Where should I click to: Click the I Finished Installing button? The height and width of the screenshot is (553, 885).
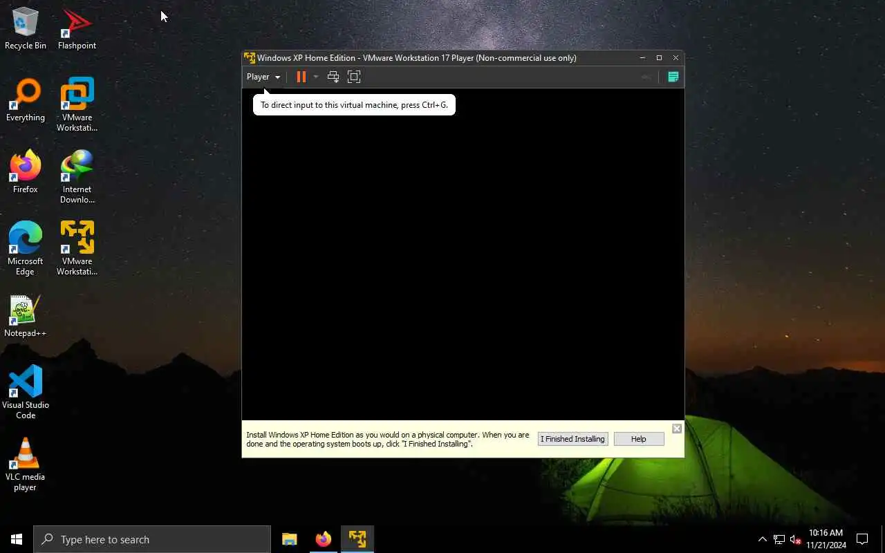coord(572,439)
